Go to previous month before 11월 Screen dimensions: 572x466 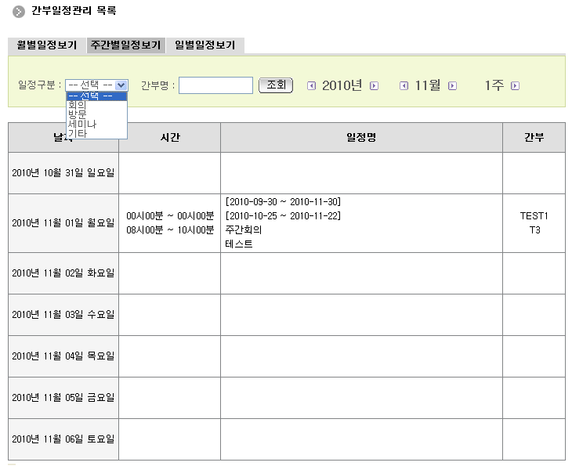click(x=404, y=86)
